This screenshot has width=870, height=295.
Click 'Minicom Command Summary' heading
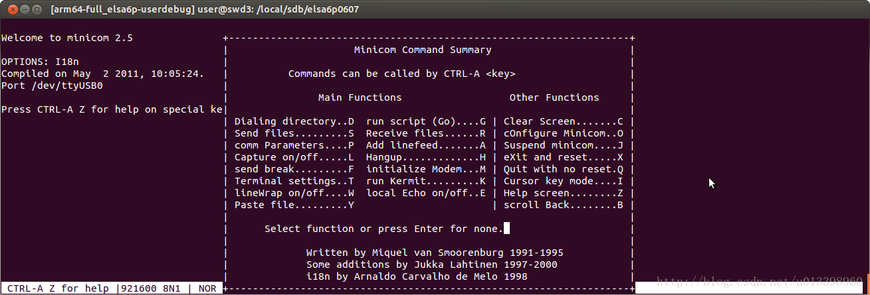click(423, 50)
